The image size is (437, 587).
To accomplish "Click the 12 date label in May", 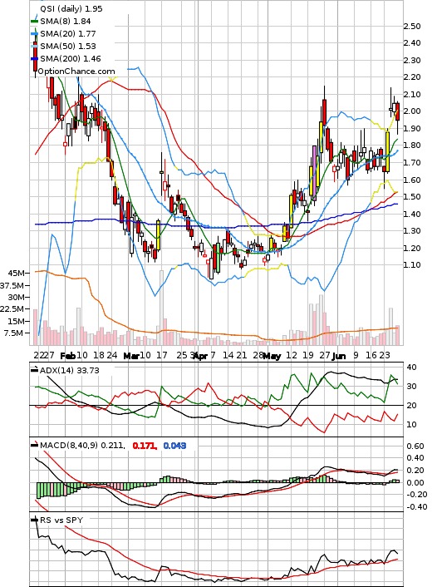I will (x=292, y=355).
